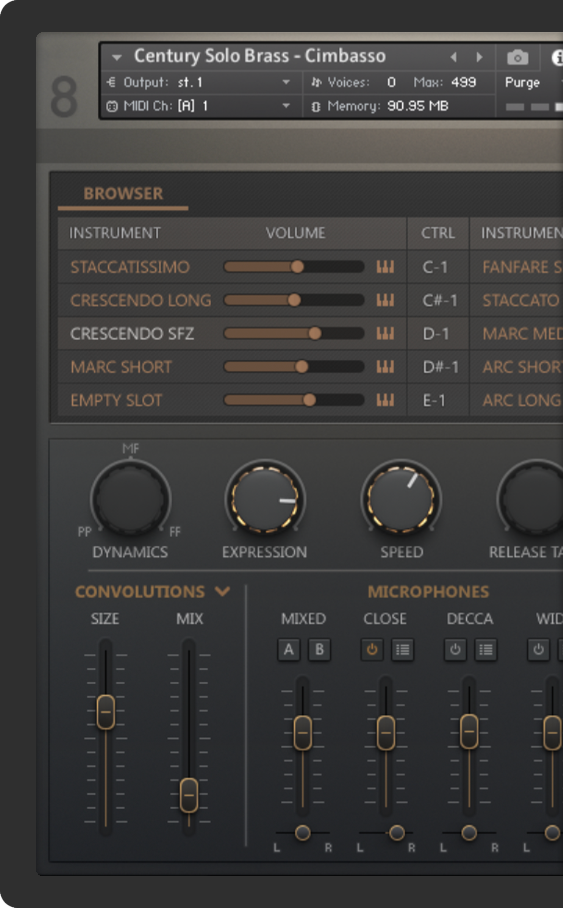563x908 pixels.
Task: Open the DECCA microphone list icon
Action: [x=486, y=649]
